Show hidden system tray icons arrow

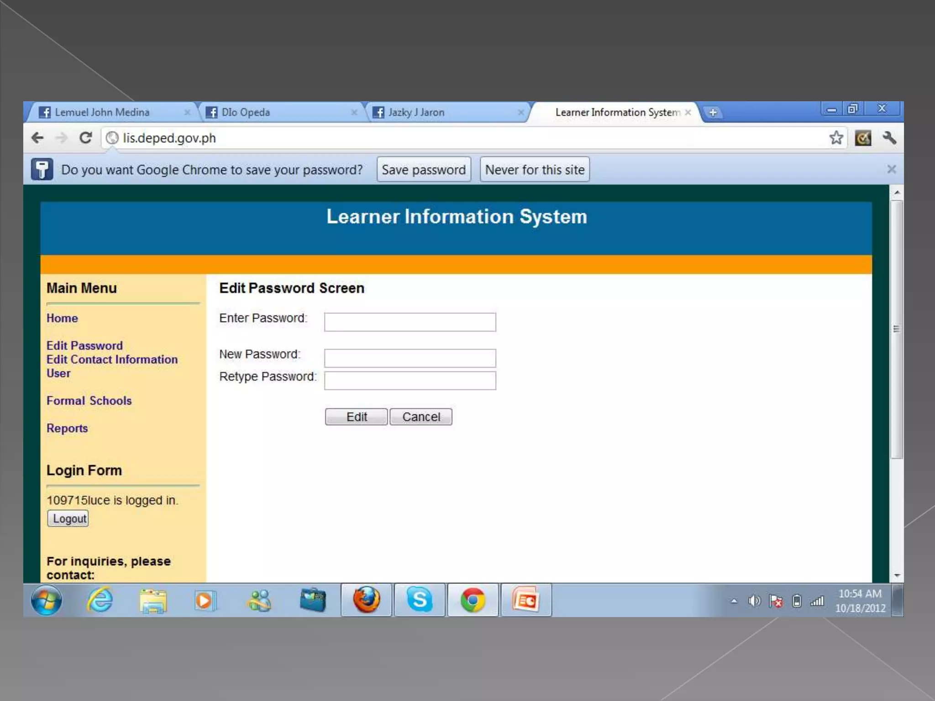[734, 601]
